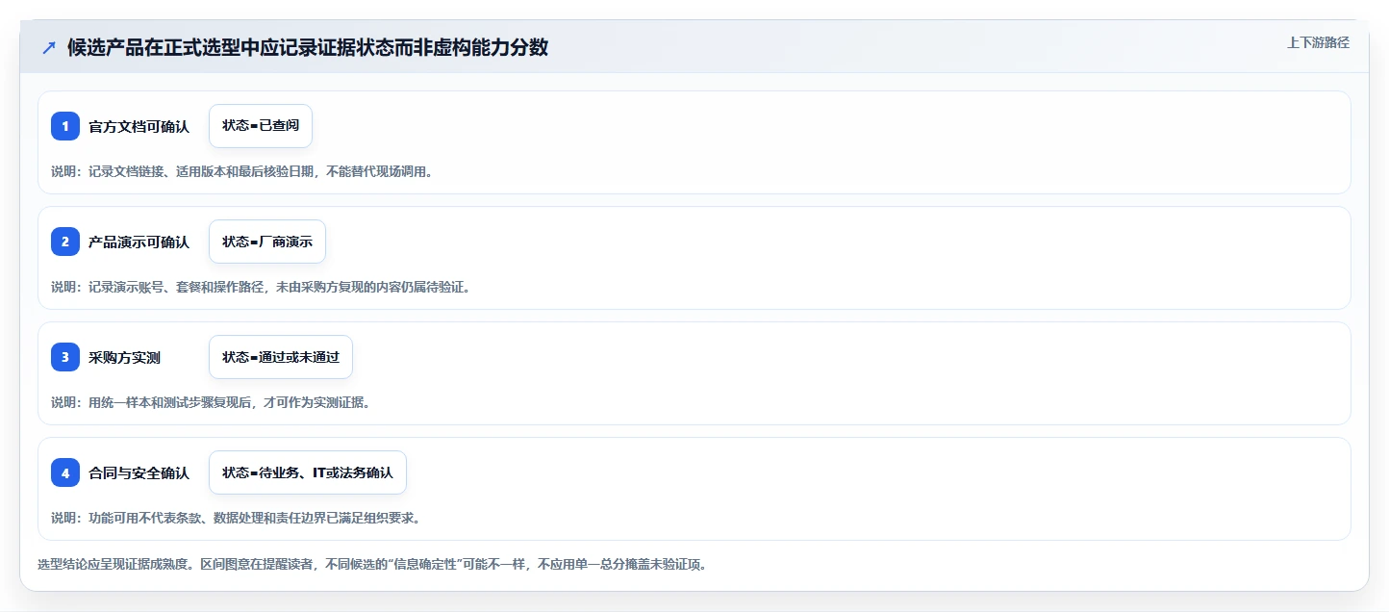Image resolution: width=1389 pixels, height=612 pixels.
Task: Select step number badge 4
Action: [65, 472]
